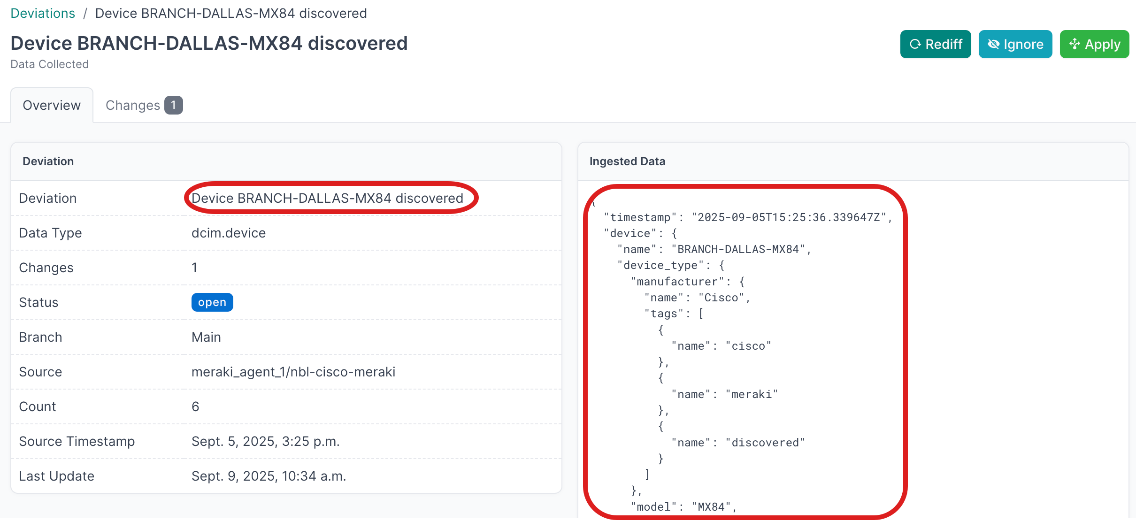Click the Ingested Data panel header

click(x=627, y=161)
